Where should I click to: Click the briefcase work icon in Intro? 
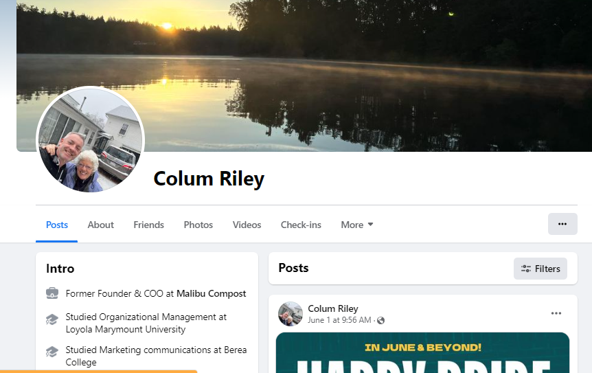click(52, 293)
